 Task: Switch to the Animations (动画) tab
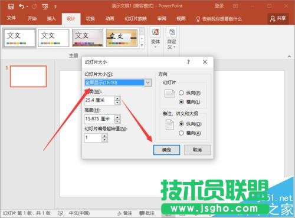(x=110, y=18)
